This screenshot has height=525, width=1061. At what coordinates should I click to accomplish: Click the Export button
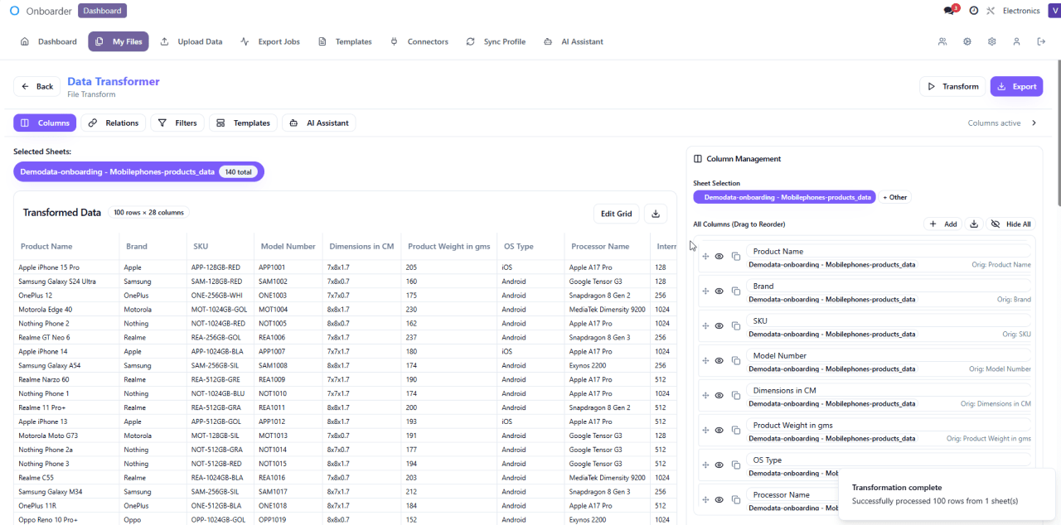(1016, 86)
